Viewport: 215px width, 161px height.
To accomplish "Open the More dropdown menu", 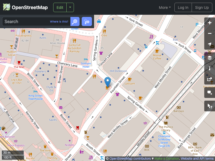I will 164,8.
